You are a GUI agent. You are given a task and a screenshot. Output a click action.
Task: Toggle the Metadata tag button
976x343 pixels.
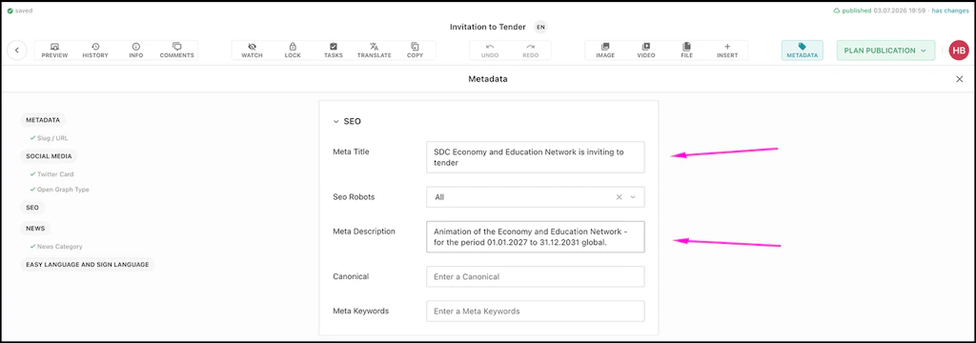tap(803, 50)
